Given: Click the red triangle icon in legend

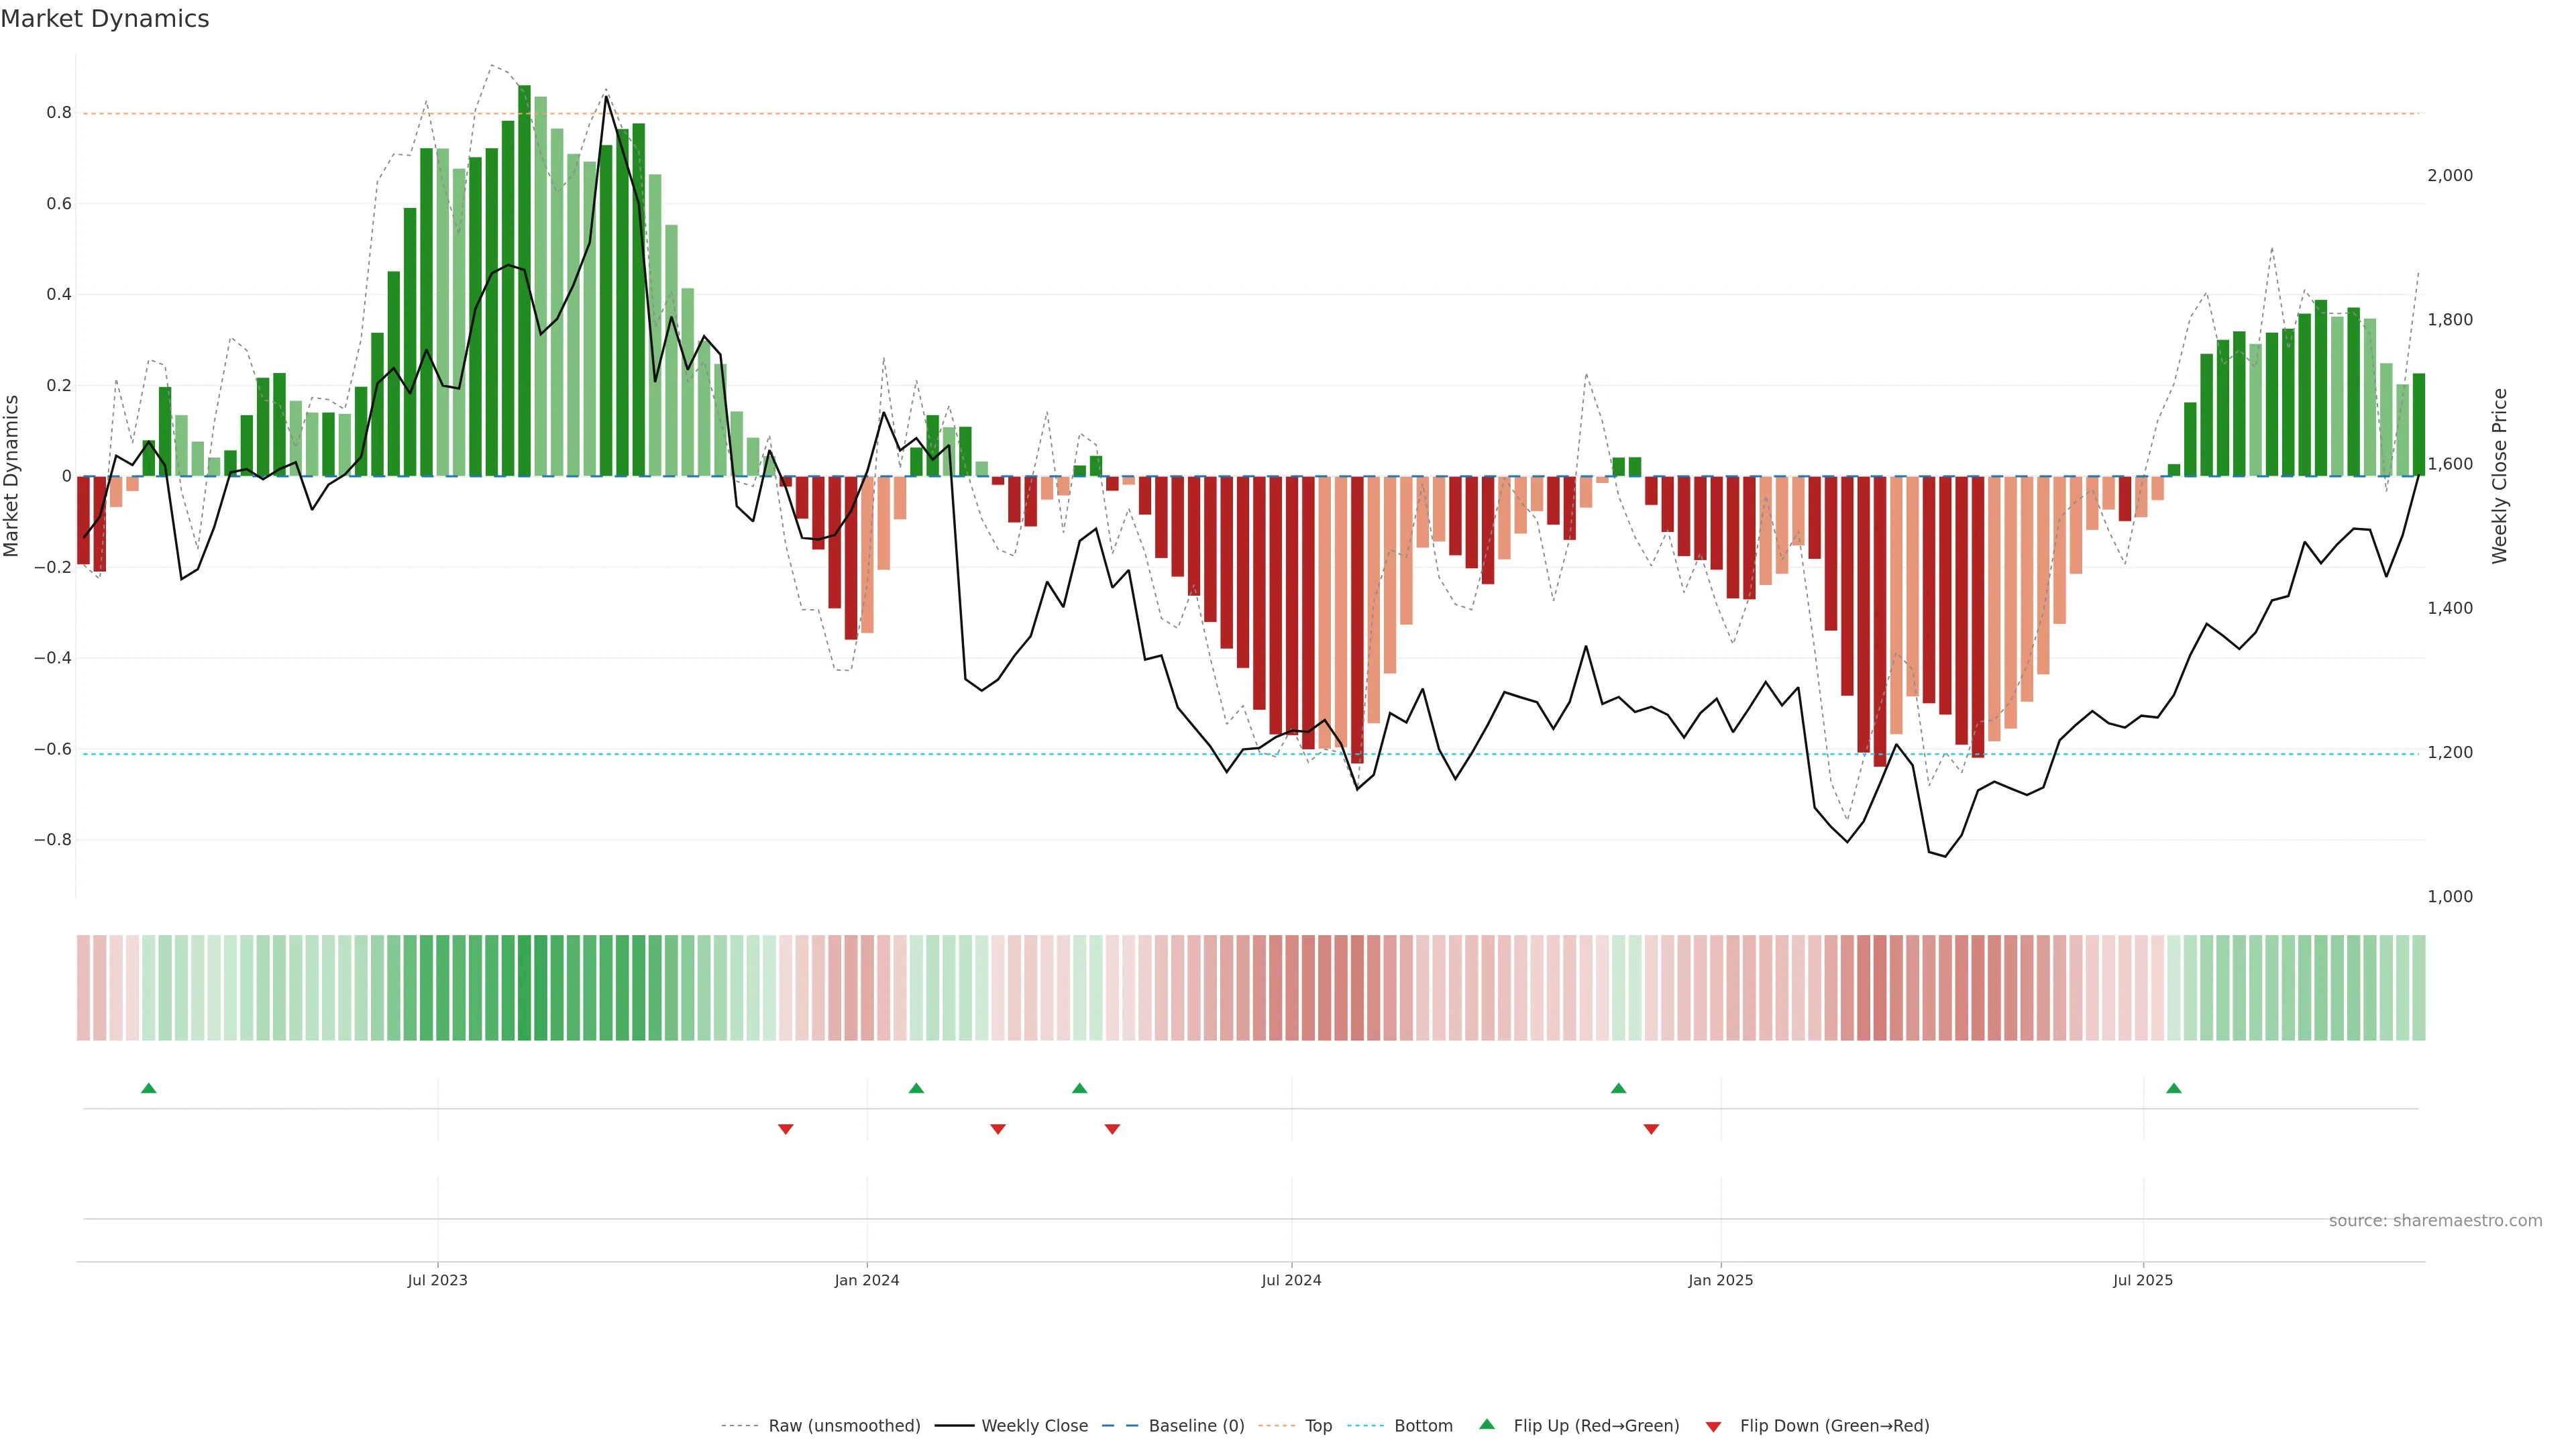Looking at the screenshot, I should click(1713, 1427).
